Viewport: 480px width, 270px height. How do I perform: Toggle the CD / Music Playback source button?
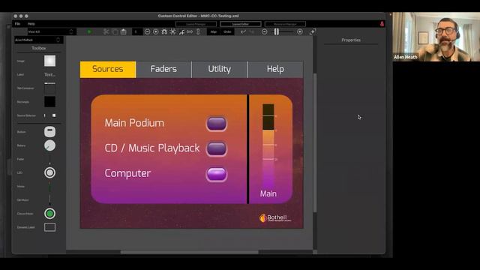point(217,148)
